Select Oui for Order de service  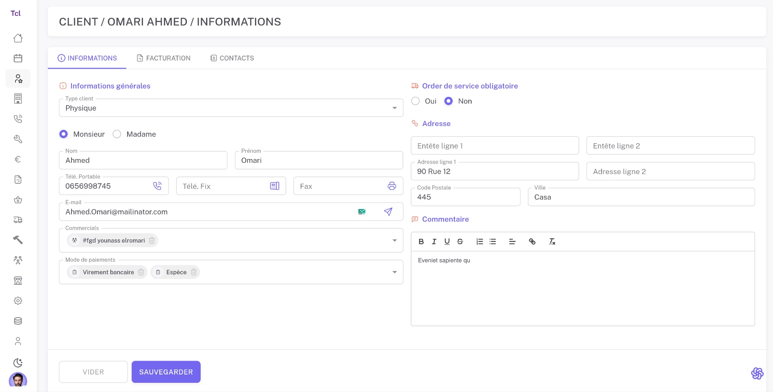[x=416, y=101]
